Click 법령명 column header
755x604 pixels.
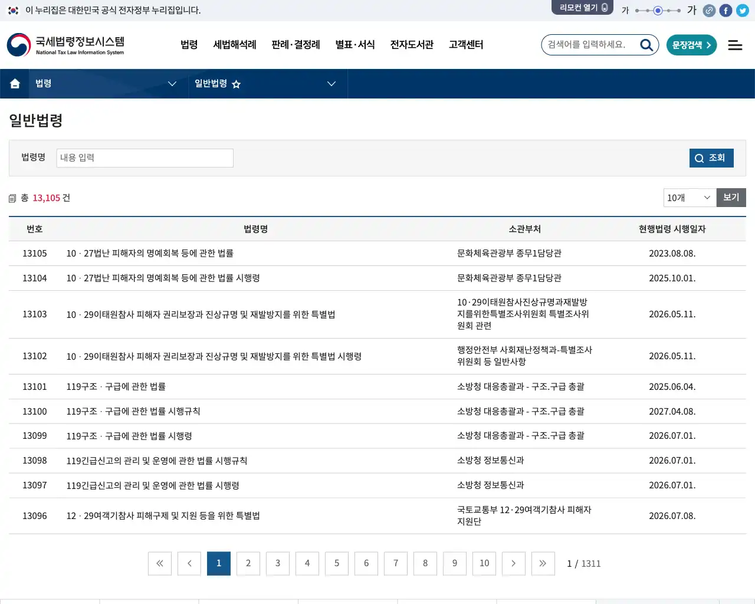pos(255,229)
